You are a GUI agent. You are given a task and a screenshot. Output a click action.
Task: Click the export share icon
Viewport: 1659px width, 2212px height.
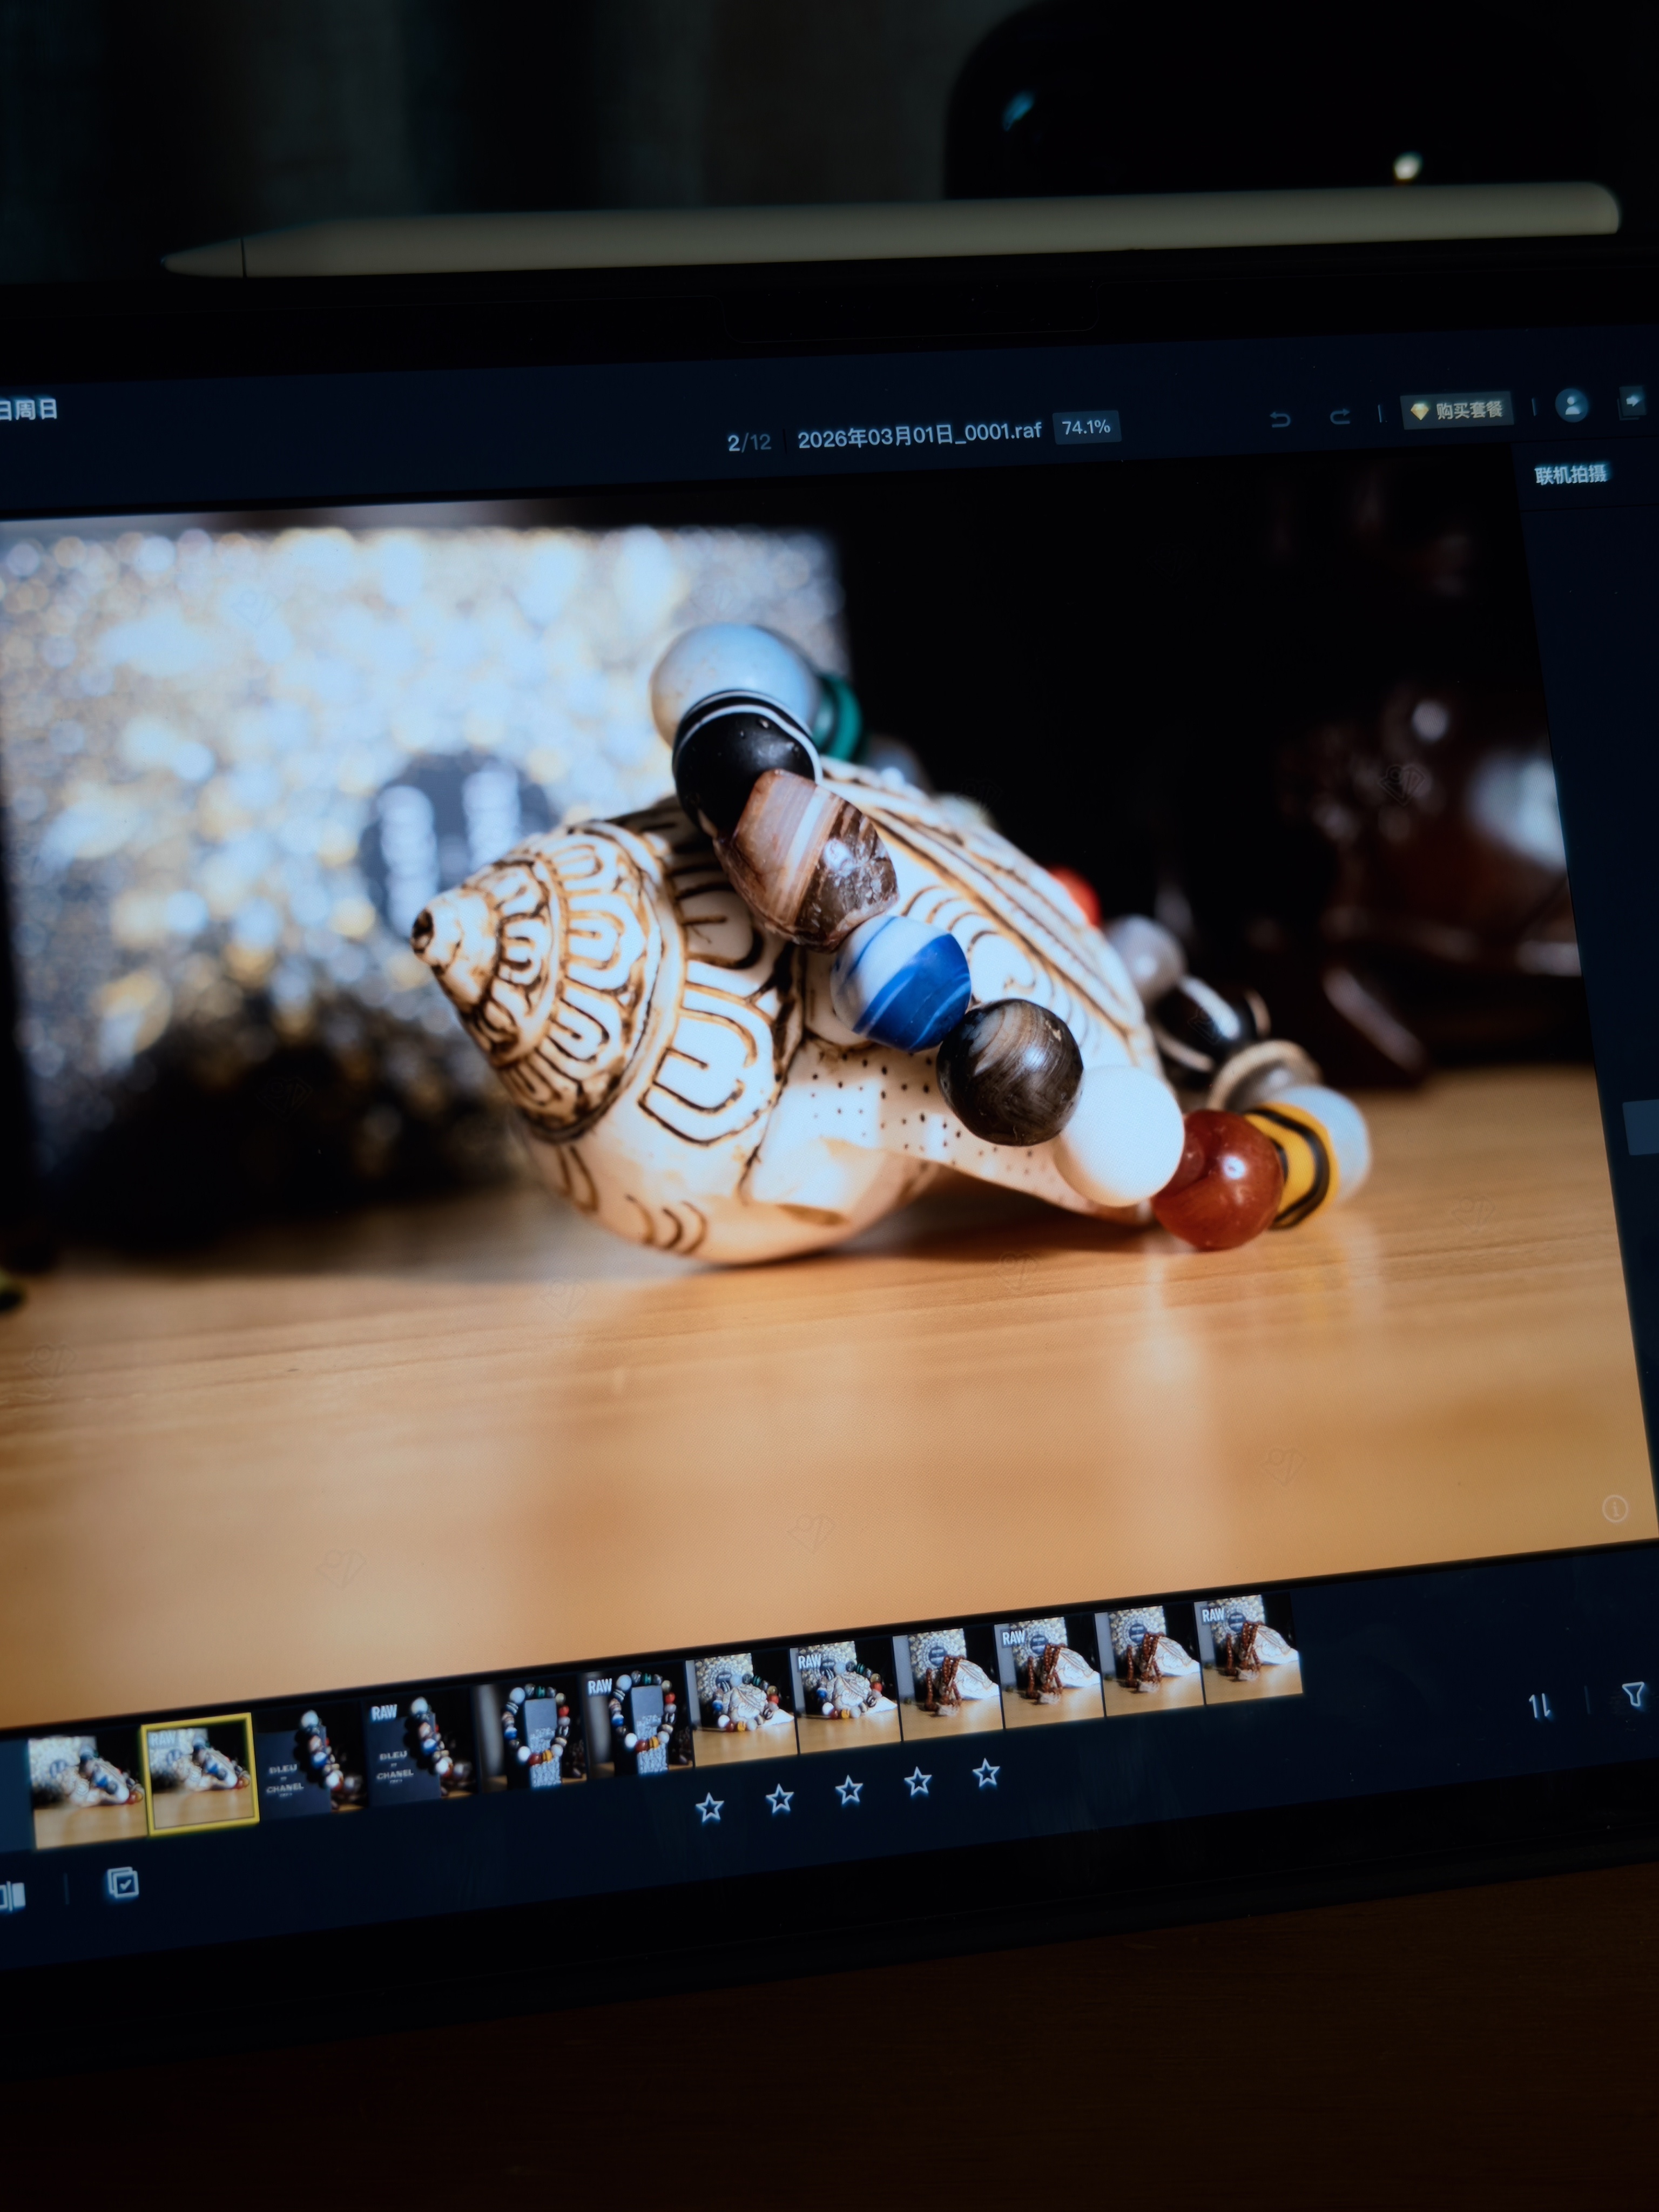point(1632,401)
